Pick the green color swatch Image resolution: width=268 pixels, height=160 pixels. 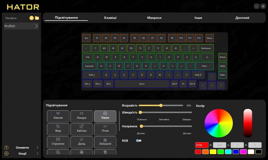pos(221,152)
